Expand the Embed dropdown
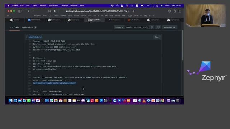Screen dimensions: 230x129 [x=119, y=27]
